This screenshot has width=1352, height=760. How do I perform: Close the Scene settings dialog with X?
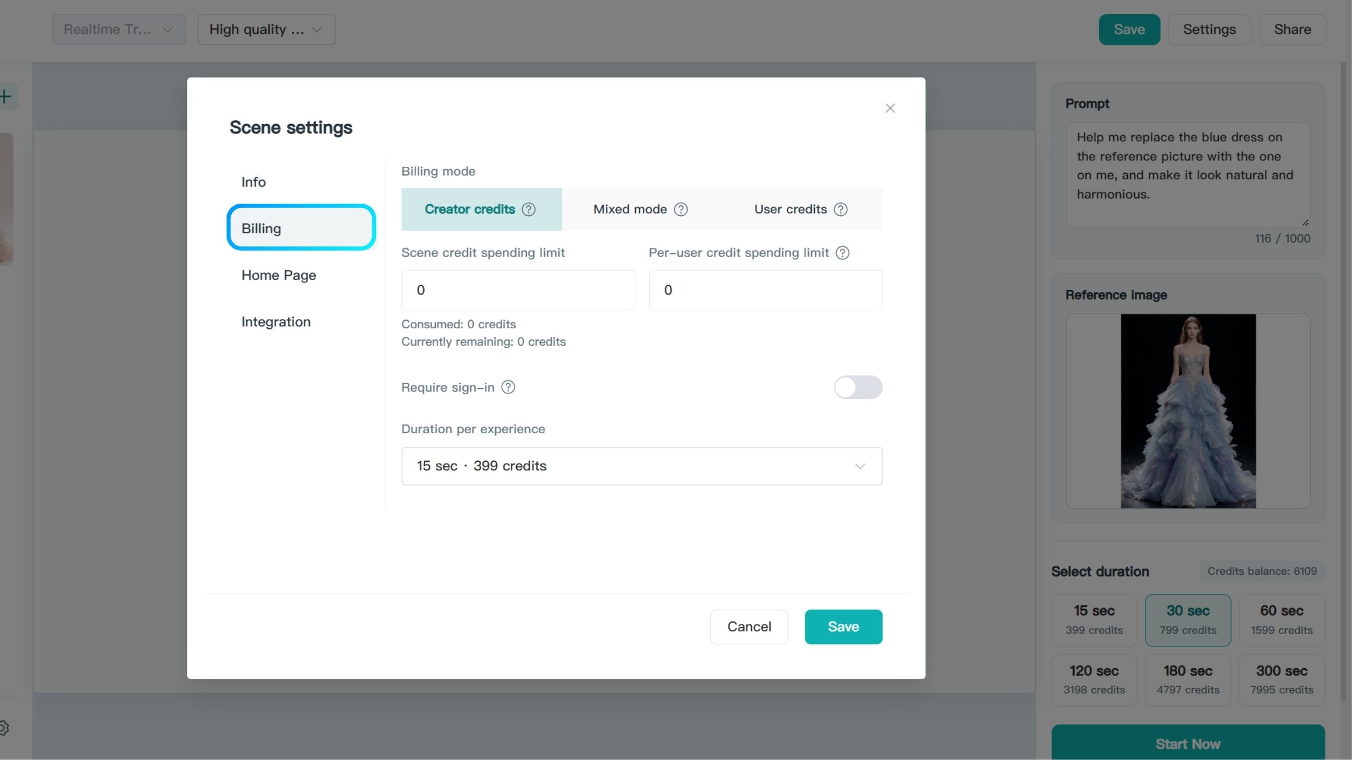point(890,108)
